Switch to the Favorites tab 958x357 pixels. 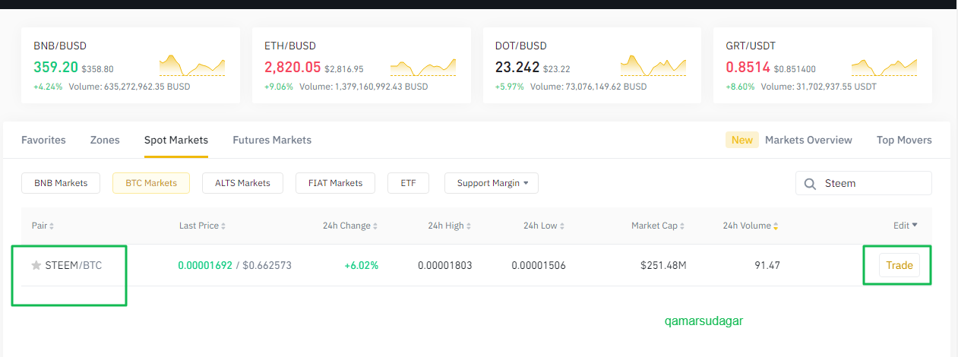[x=43, y=140]
